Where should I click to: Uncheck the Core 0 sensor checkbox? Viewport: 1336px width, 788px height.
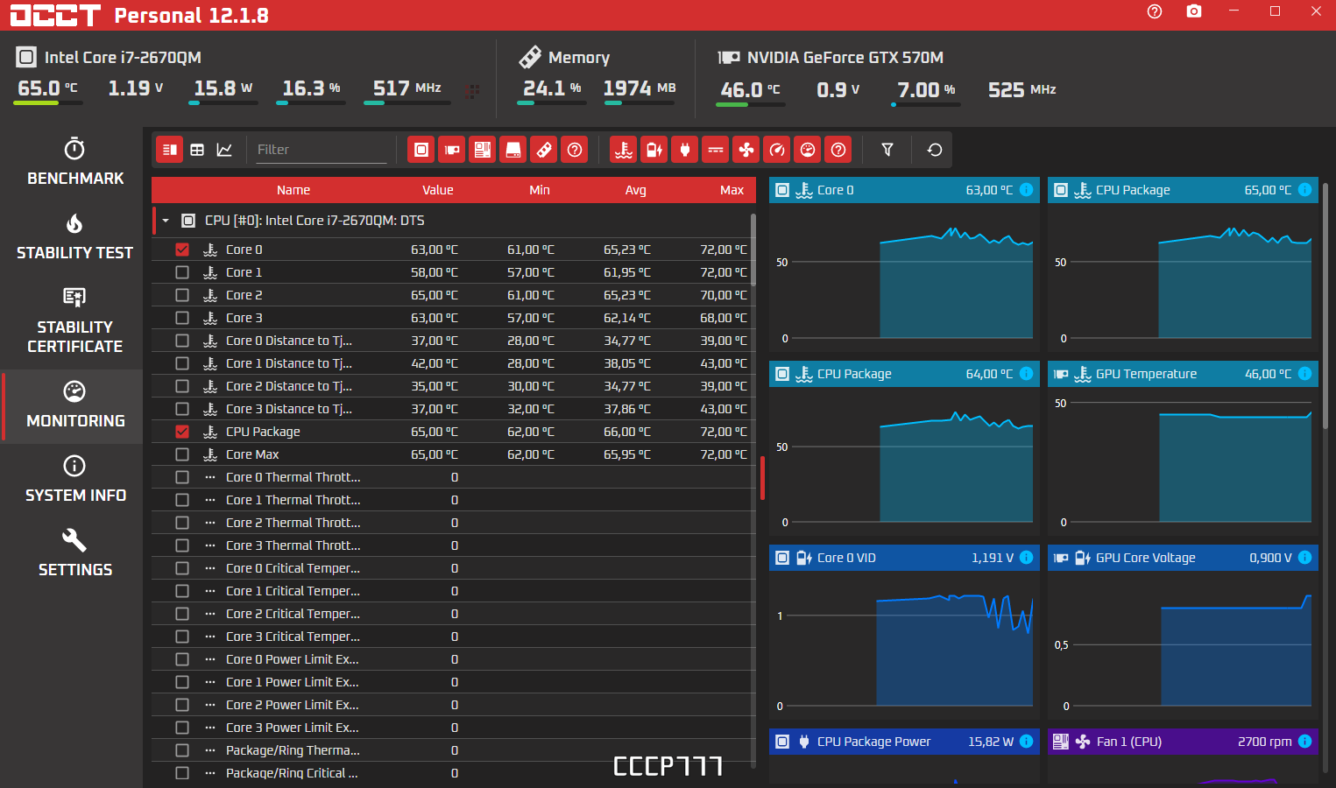pyautogui.click(x=182, y=250)
